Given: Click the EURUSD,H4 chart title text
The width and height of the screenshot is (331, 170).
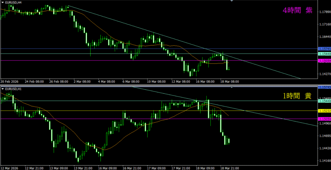Looking at the screenshot, I should tap(14, 2).
